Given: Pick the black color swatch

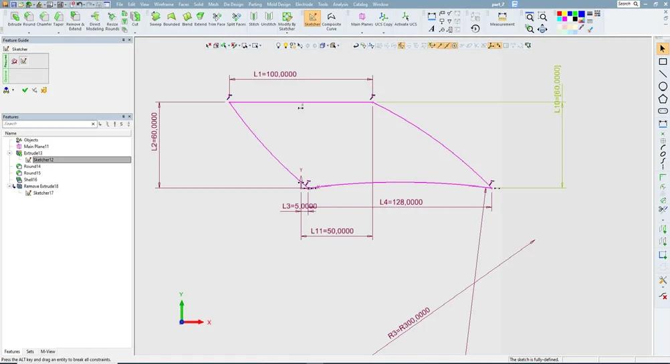Looking at the screenshot, I should click(x=575, y=19).
